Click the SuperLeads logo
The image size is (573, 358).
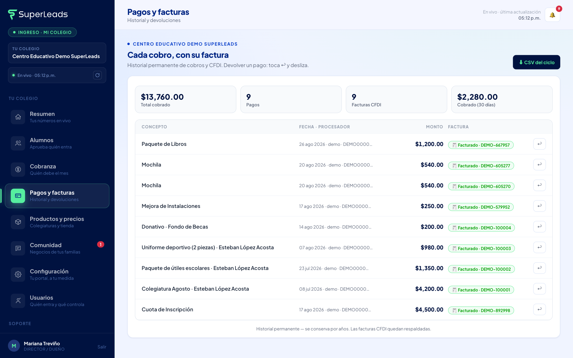[38, 14]
